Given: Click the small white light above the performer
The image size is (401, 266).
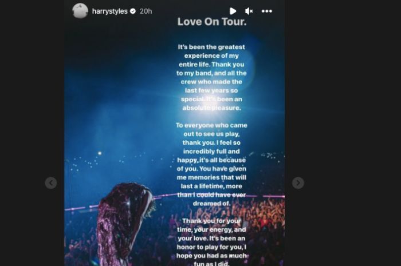Looking at the screenshot, I should [x=100, y=153].
